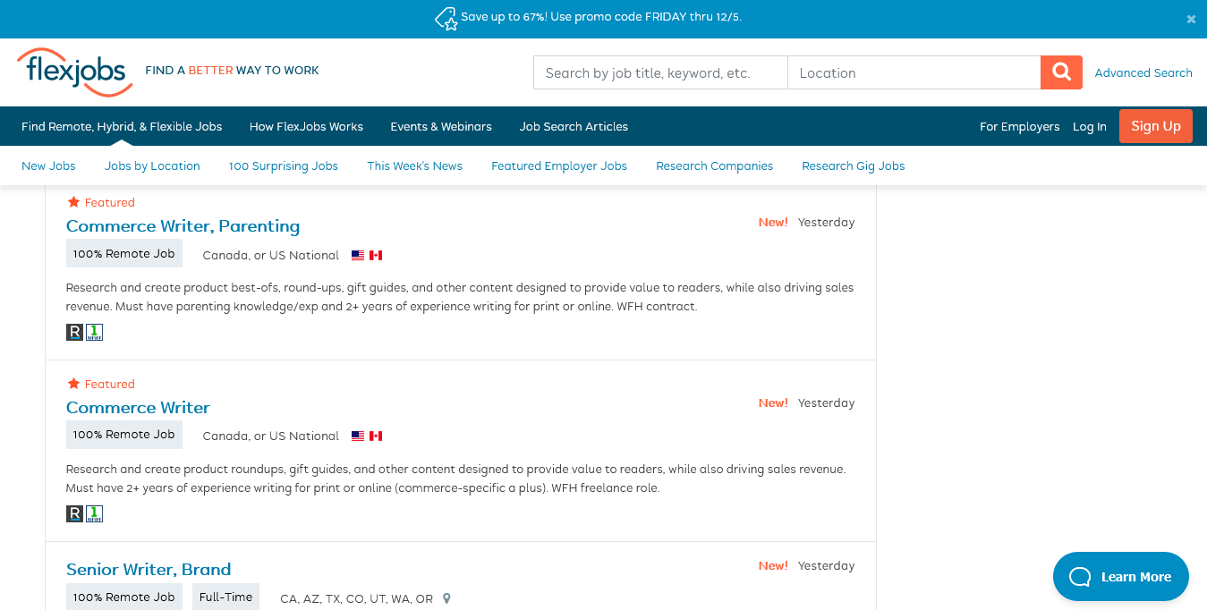Click the job title keyword search field

tap(660, 72)
